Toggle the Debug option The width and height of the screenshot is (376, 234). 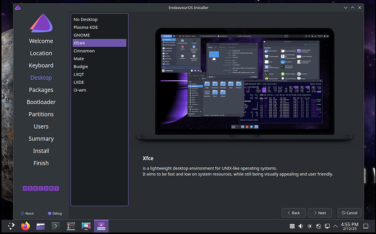point(54,213)
